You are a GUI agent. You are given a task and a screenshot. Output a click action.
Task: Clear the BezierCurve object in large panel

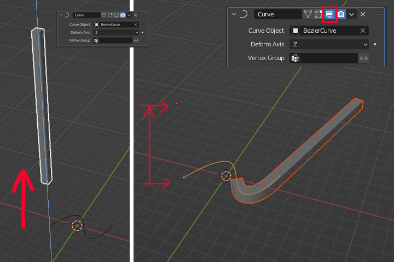coord(363,31)
